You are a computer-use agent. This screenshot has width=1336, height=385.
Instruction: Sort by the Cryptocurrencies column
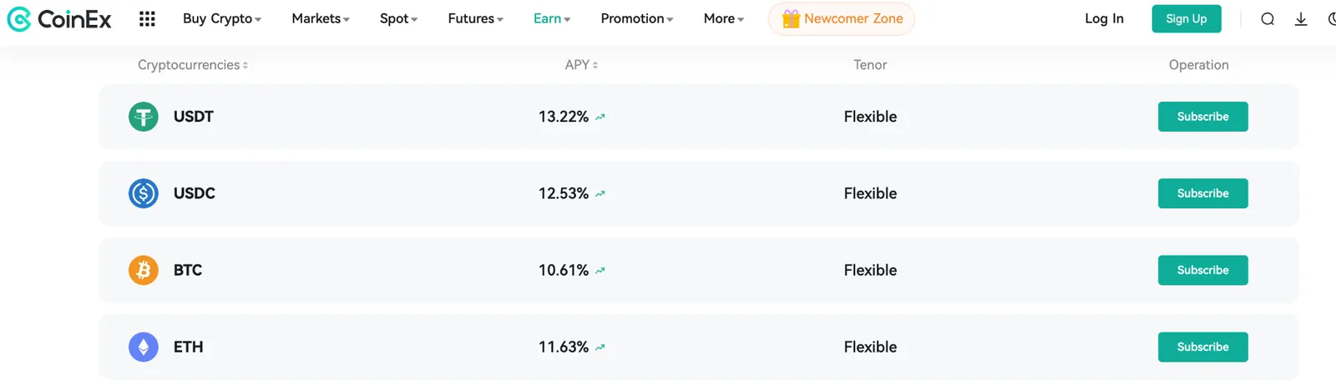(193, 65)
